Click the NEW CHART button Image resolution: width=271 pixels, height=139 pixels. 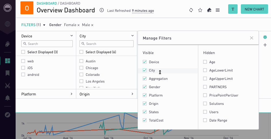254,9
